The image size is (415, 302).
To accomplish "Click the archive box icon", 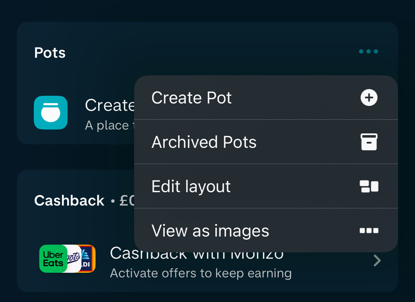I will (x=369, y=142).
